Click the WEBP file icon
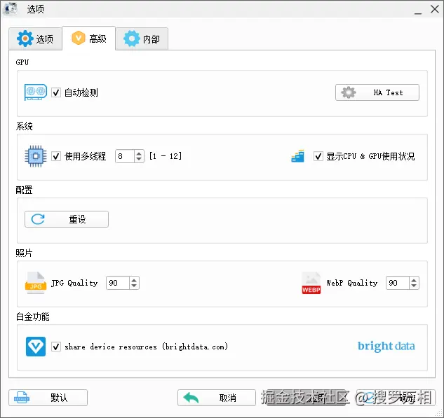 click(x=311, y=283)
